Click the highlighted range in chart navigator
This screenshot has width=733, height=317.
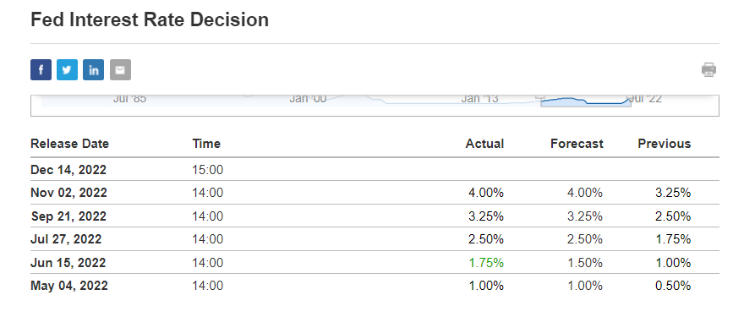tap(586, 101)
